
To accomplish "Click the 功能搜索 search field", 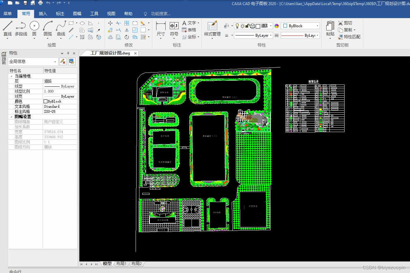I will [161, 14].
